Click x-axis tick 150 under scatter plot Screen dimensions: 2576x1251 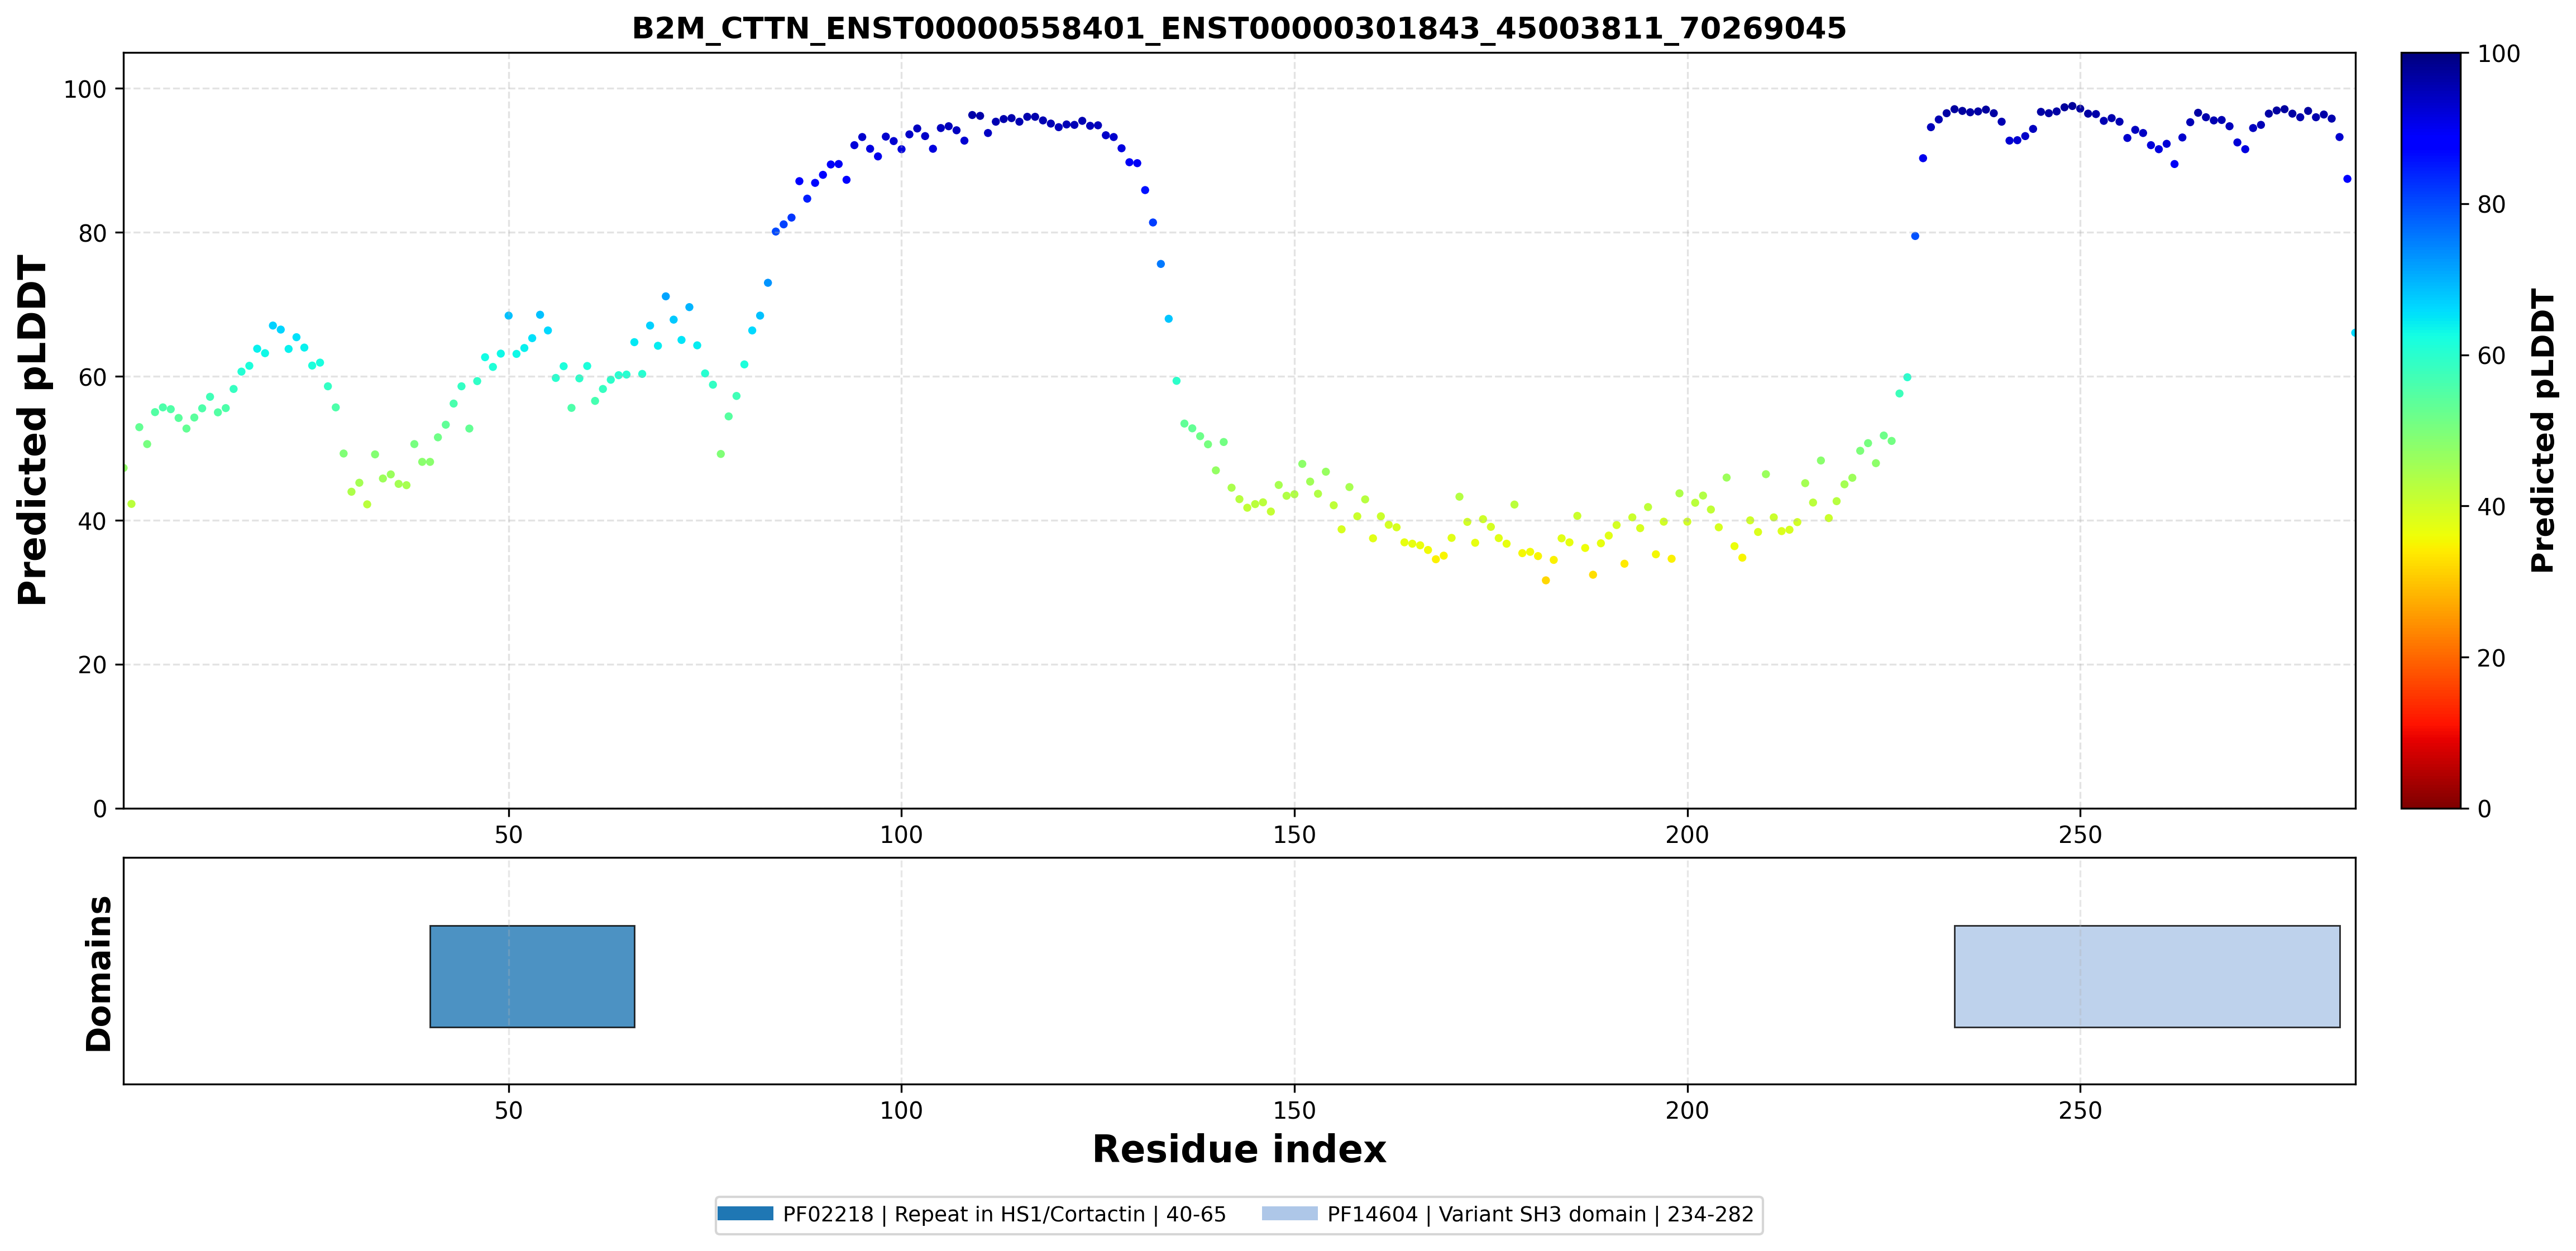tap(1294, 834)
